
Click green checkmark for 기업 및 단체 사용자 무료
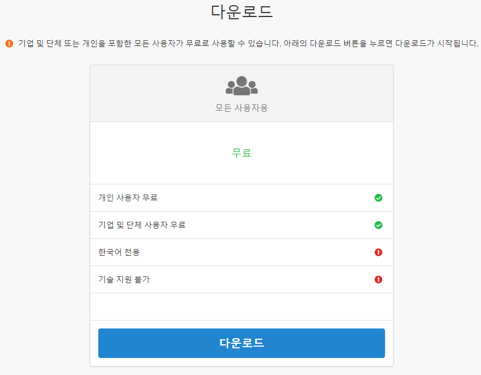click(x=378, y=225)
